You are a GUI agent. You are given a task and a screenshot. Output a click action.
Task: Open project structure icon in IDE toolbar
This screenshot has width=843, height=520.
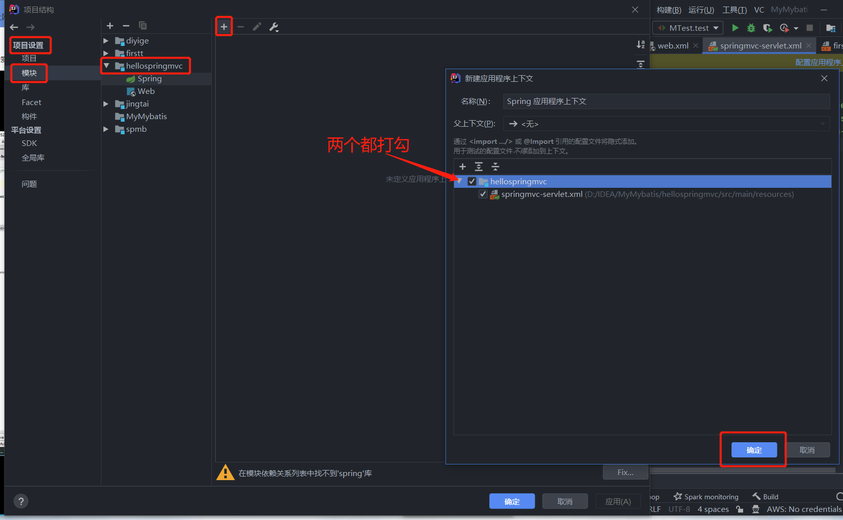tap(831, 28)
